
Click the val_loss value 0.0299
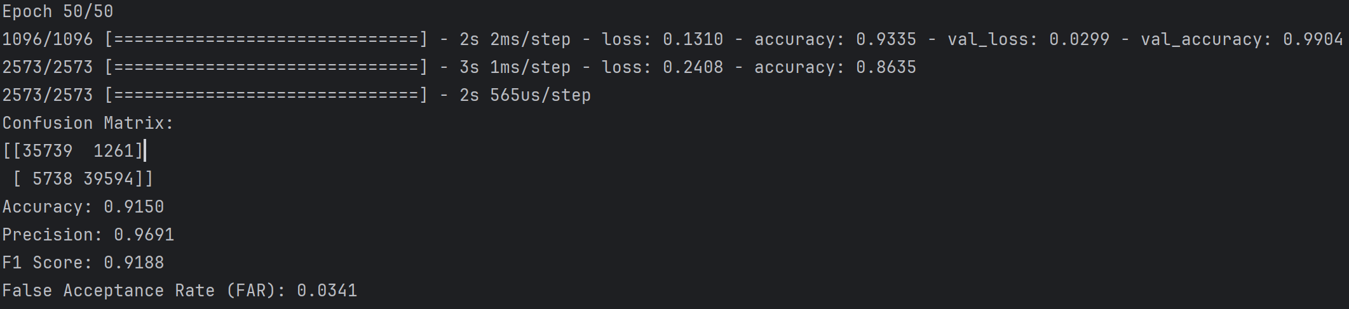coord(1079,39)
